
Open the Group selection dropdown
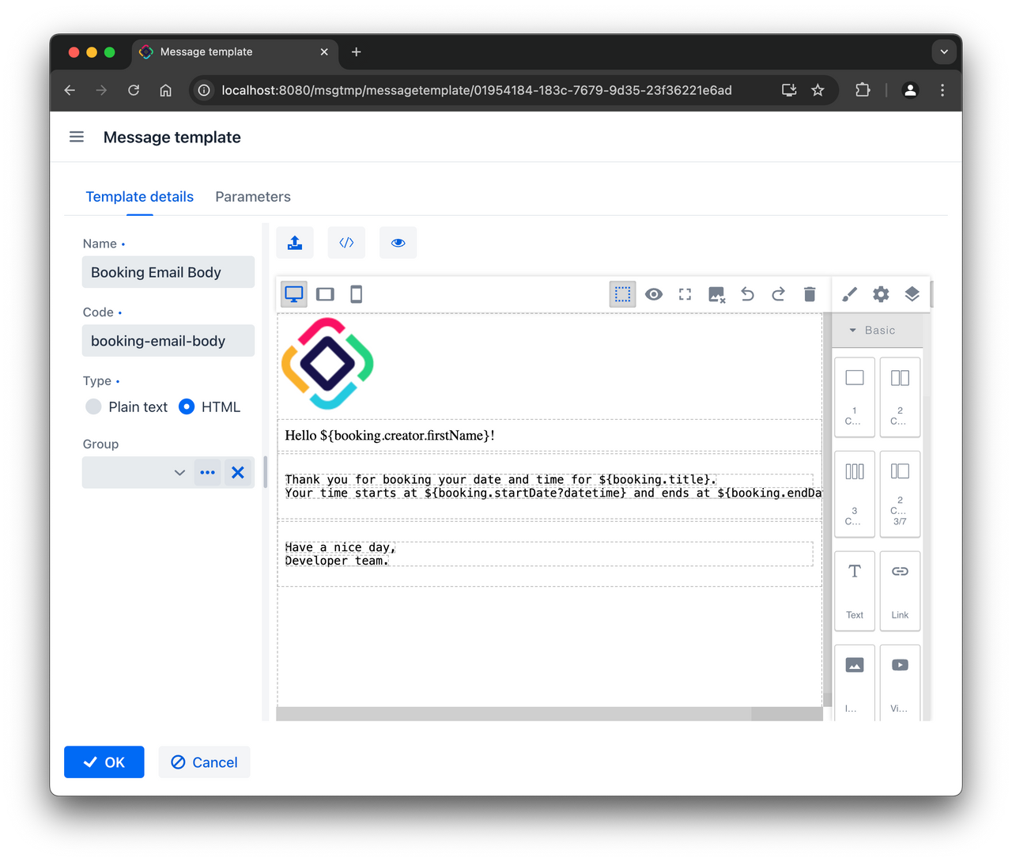(x=179, y=472)
